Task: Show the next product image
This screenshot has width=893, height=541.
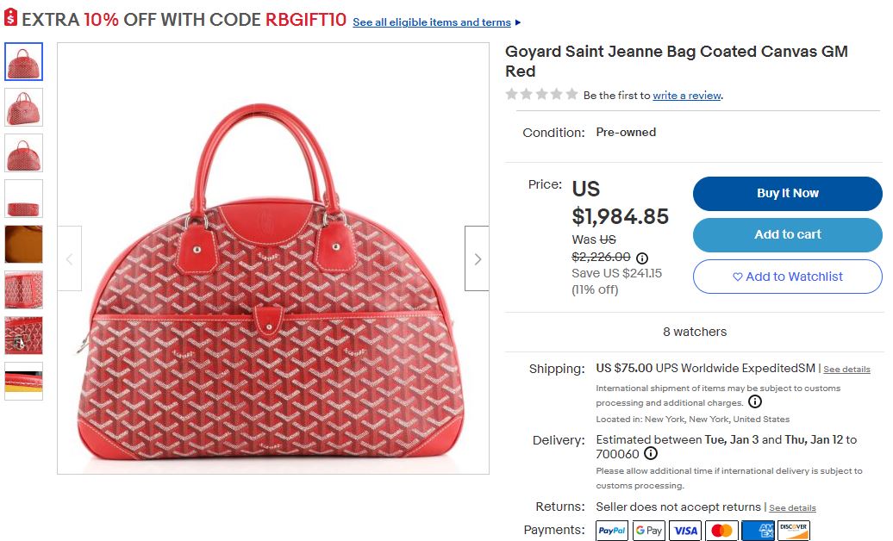Action: coord(477,258)
